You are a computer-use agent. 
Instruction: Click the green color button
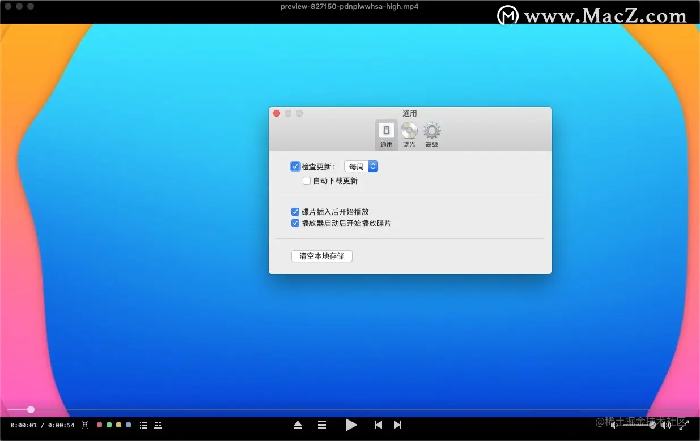pyautogui.click(x=109, y=425)
